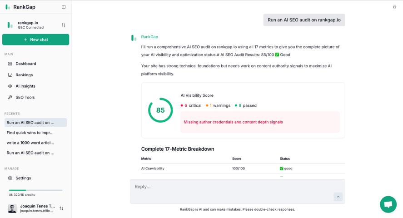Open the Rankings page
The image size is (403, 218).
point(24,75)
